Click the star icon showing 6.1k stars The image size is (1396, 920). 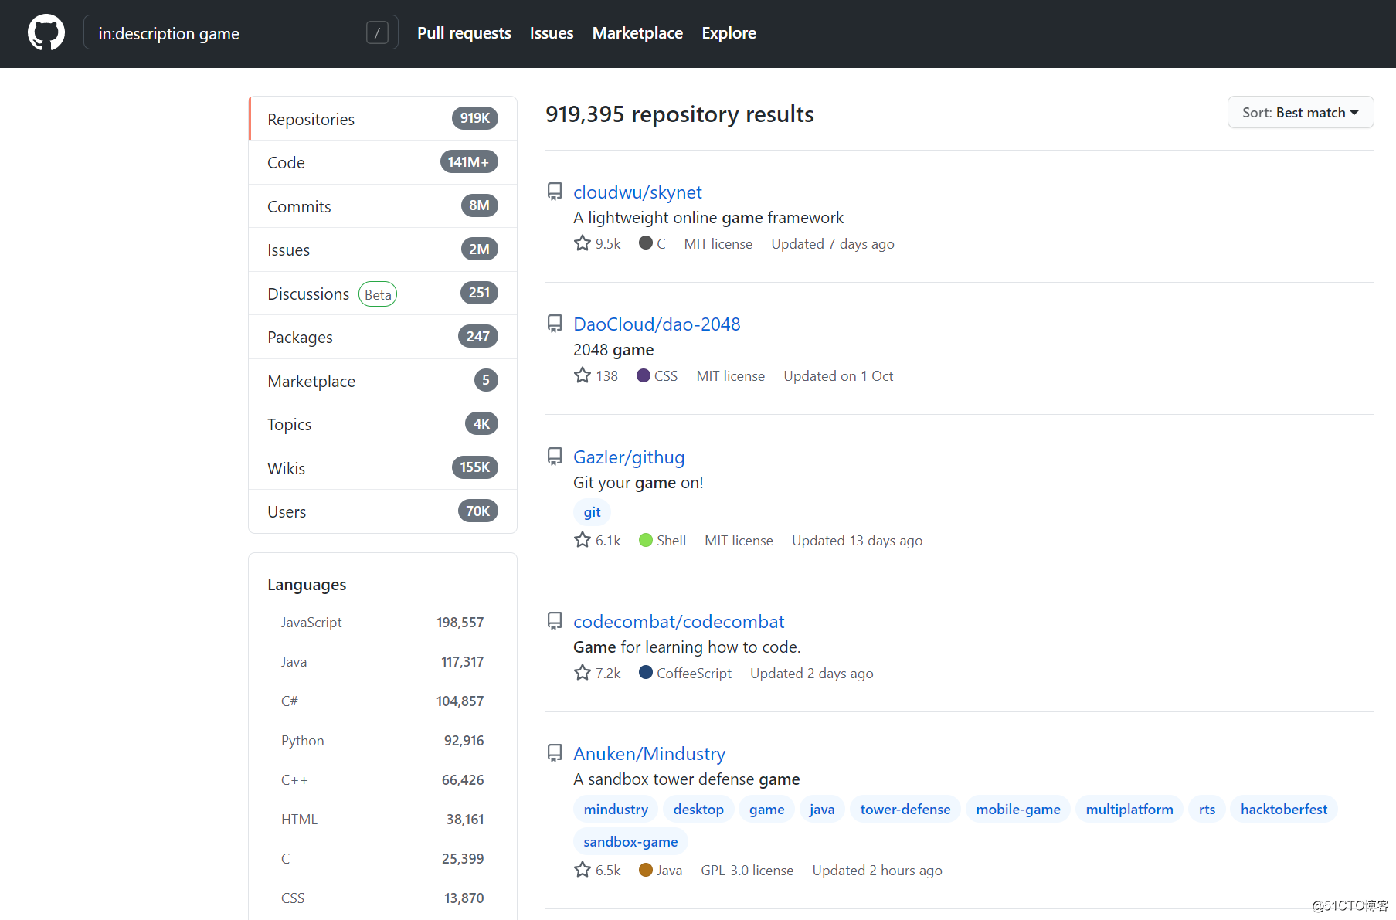point(583,540)
